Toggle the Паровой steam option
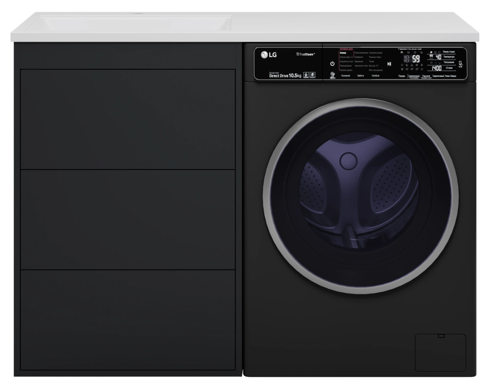The image size is (490, 389). pyautogui.click(x=426, y=76)
